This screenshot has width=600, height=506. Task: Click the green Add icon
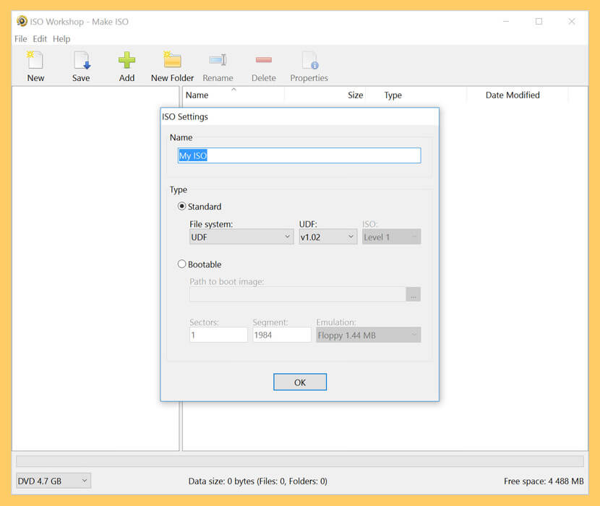[x=127, y=61]
